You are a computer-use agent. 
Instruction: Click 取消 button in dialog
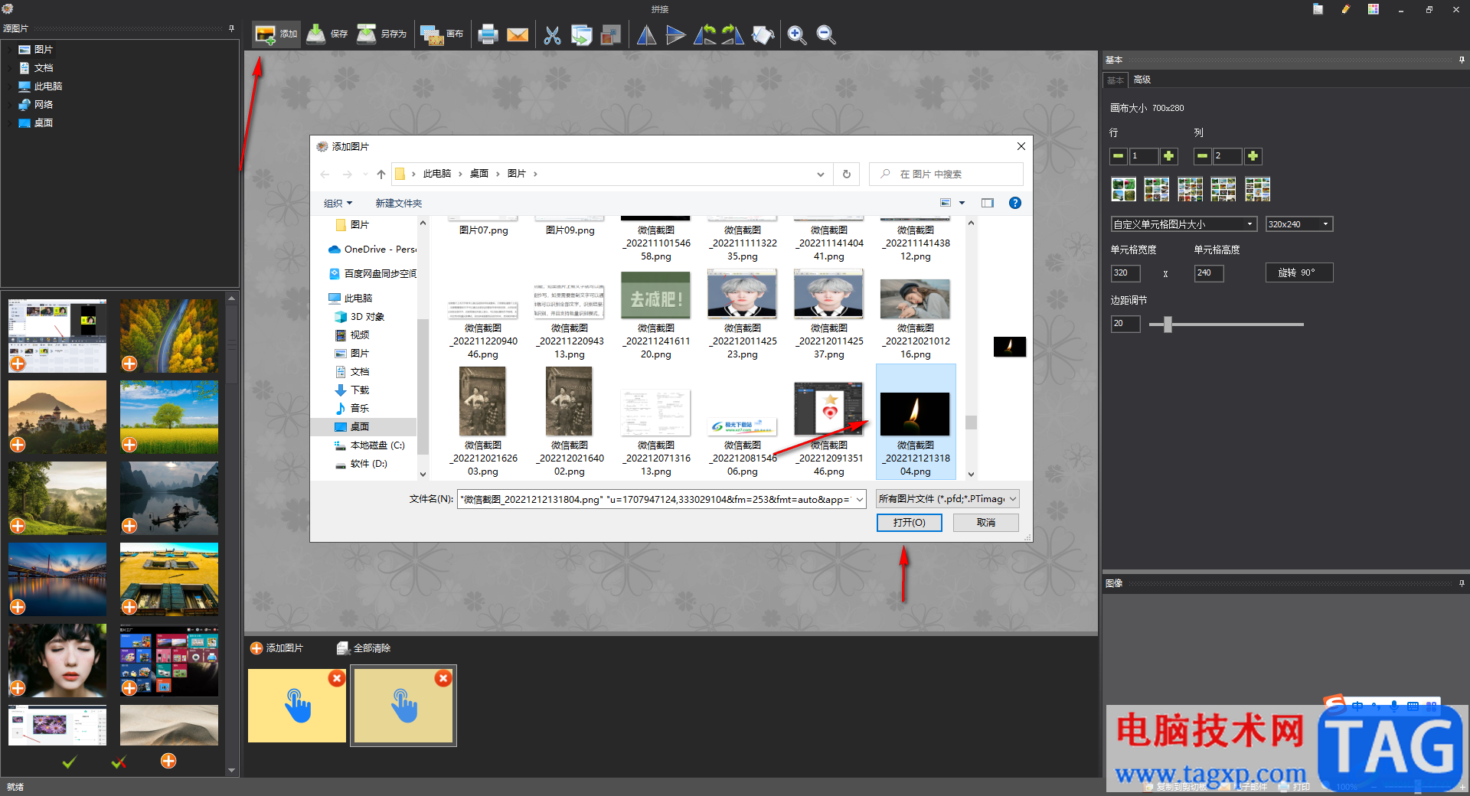[x=986, y=522]
